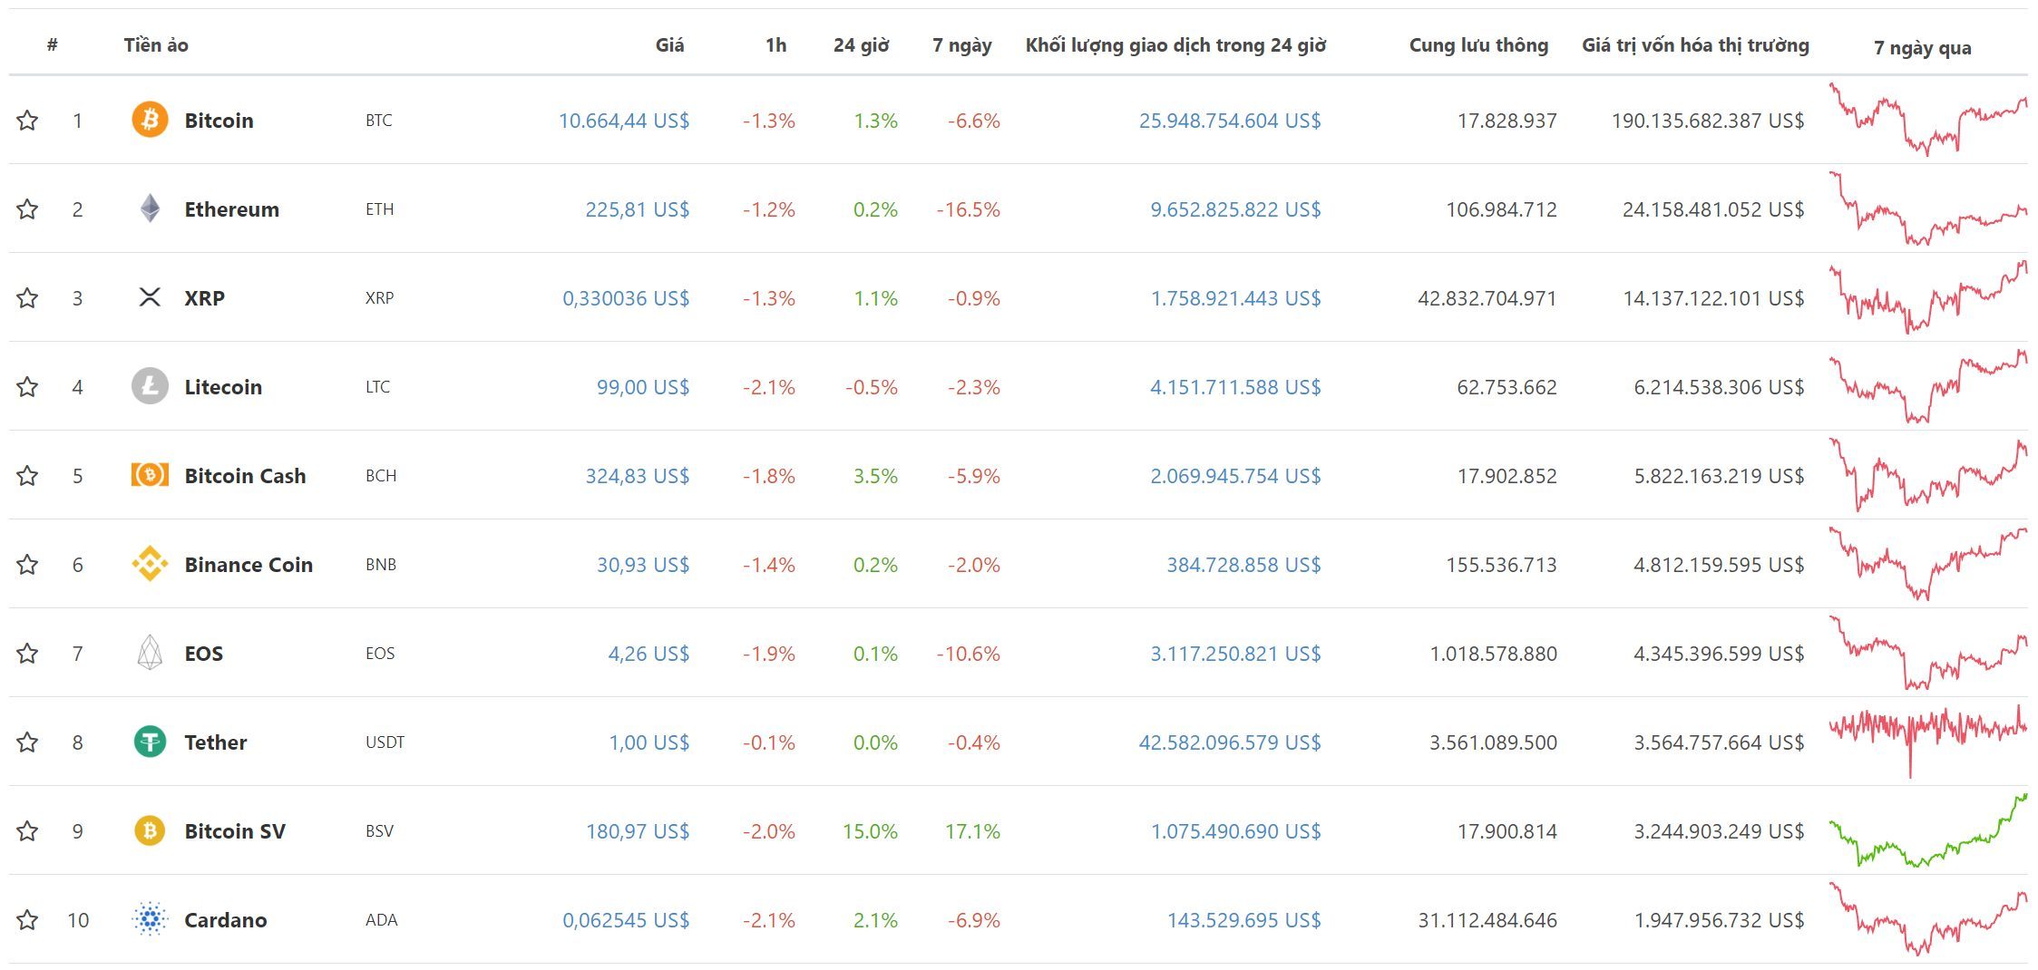Click Cardano volume 143.529.695 US$
2038x970 pixels.
[x=1243, y=919]
